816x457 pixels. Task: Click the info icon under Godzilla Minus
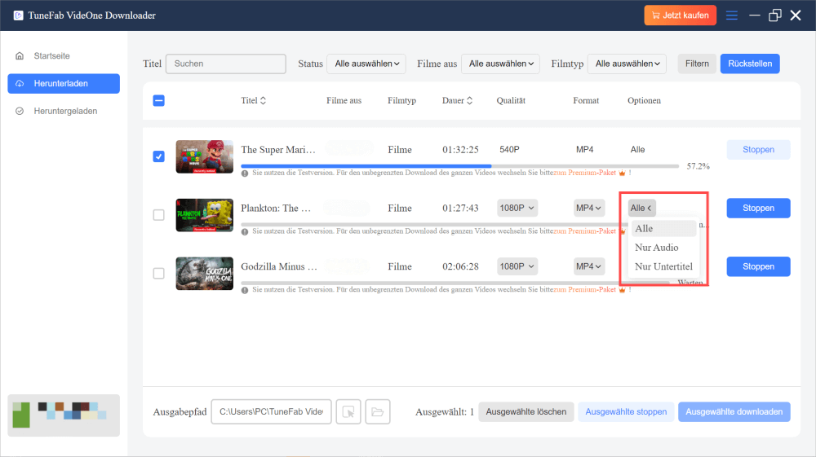click(x=245, y=290)
